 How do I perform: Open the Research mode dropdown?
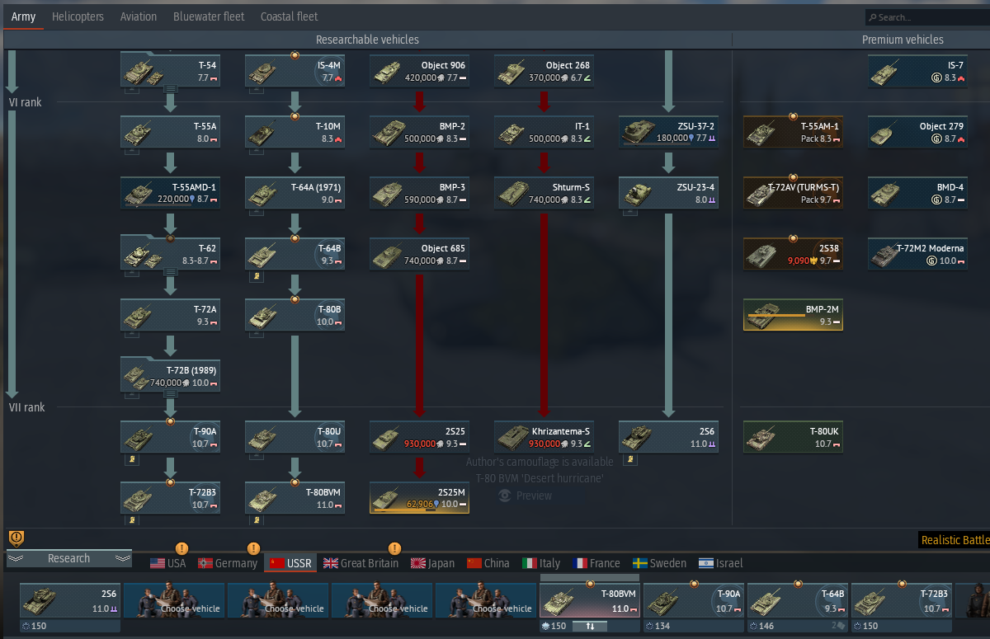[x=69, y=558]
